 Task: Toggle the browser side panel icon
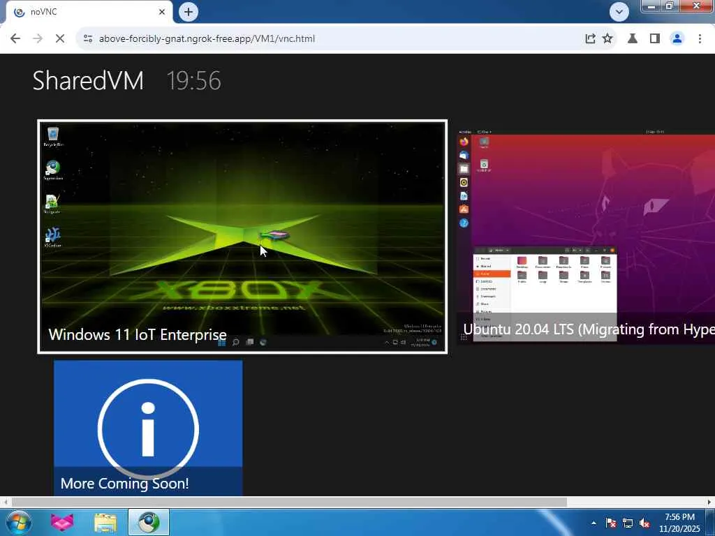pyautogui.click(x=655, y=39)
